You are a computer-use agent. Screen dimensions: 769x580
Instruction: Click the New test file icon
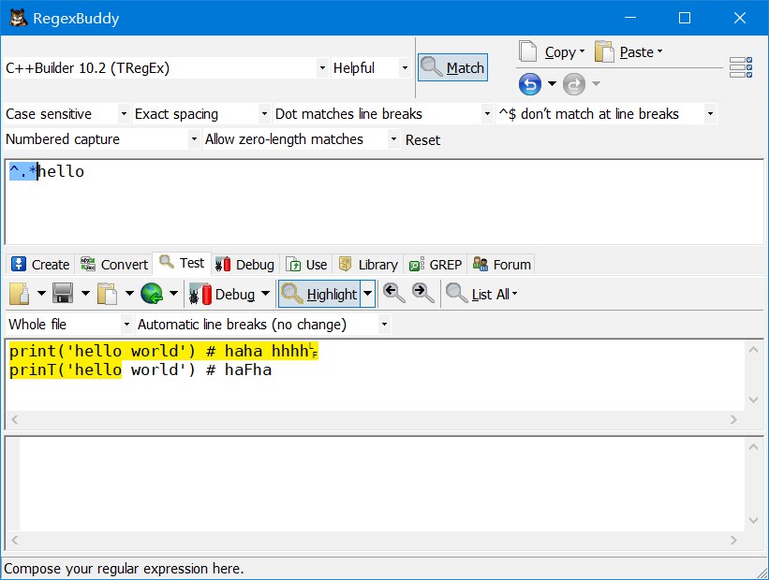[x=20, y=294]
